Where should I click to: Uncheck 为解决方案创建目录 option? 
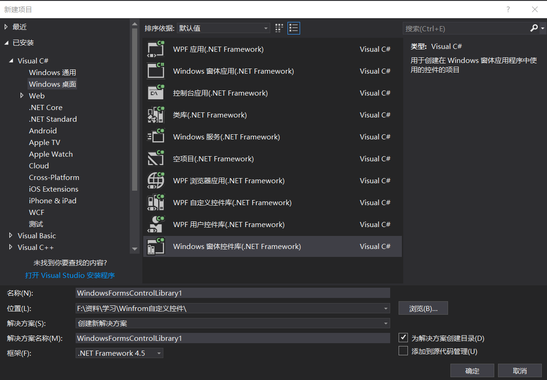[x=403, y=338]
